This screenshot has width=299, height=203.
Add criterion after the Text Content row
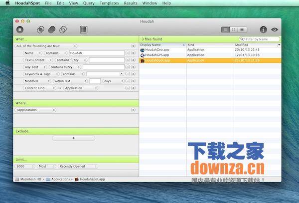[x=133, y=60]
